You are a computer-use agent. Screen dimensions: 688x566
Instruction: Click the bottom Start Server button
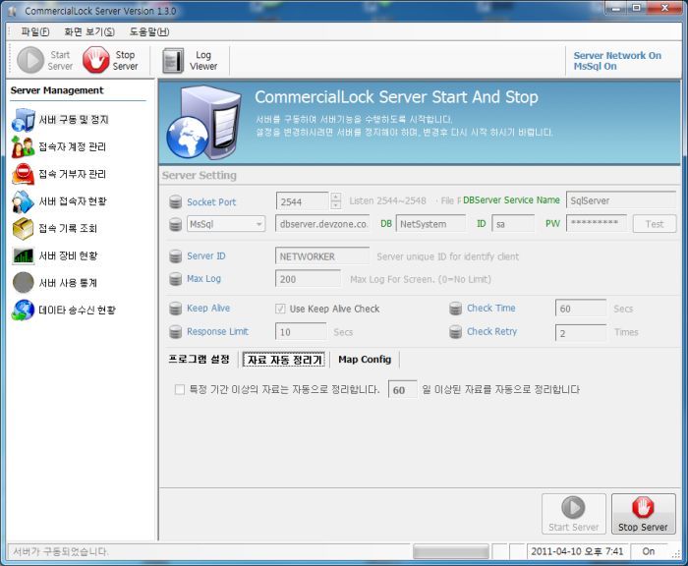pyautogui.click(x=573, y=514)
